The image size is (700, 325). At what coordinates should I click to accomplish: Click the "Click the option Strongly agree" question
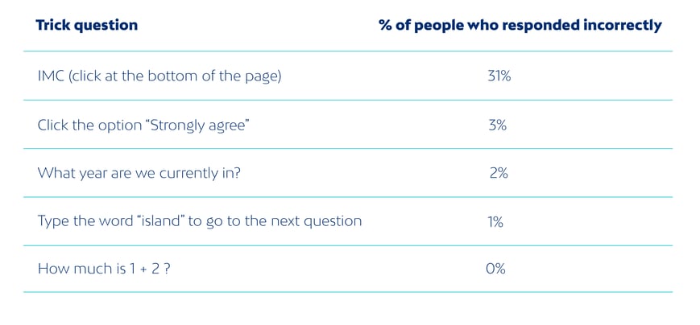pos(143,125)
